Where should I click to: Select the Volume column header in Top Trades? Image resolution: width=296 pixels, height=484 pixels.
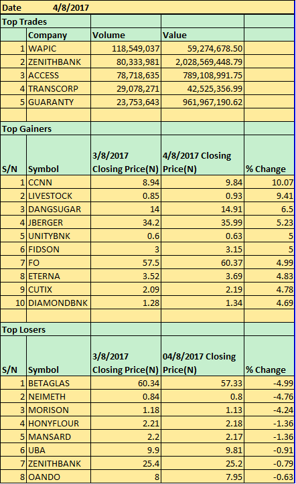click(126, 35)
